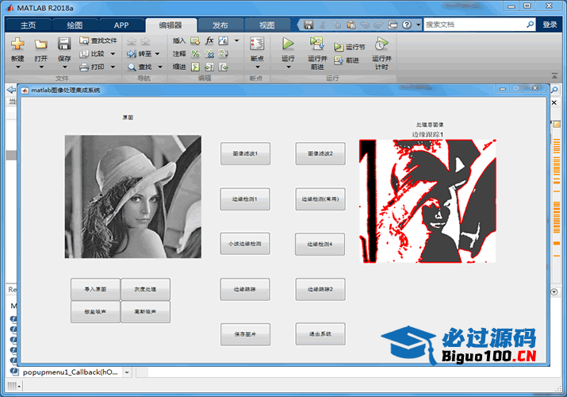Click the 保存 (Save) disk icon
The width and height of the screenshot is (567, 397).
point(65,44)
